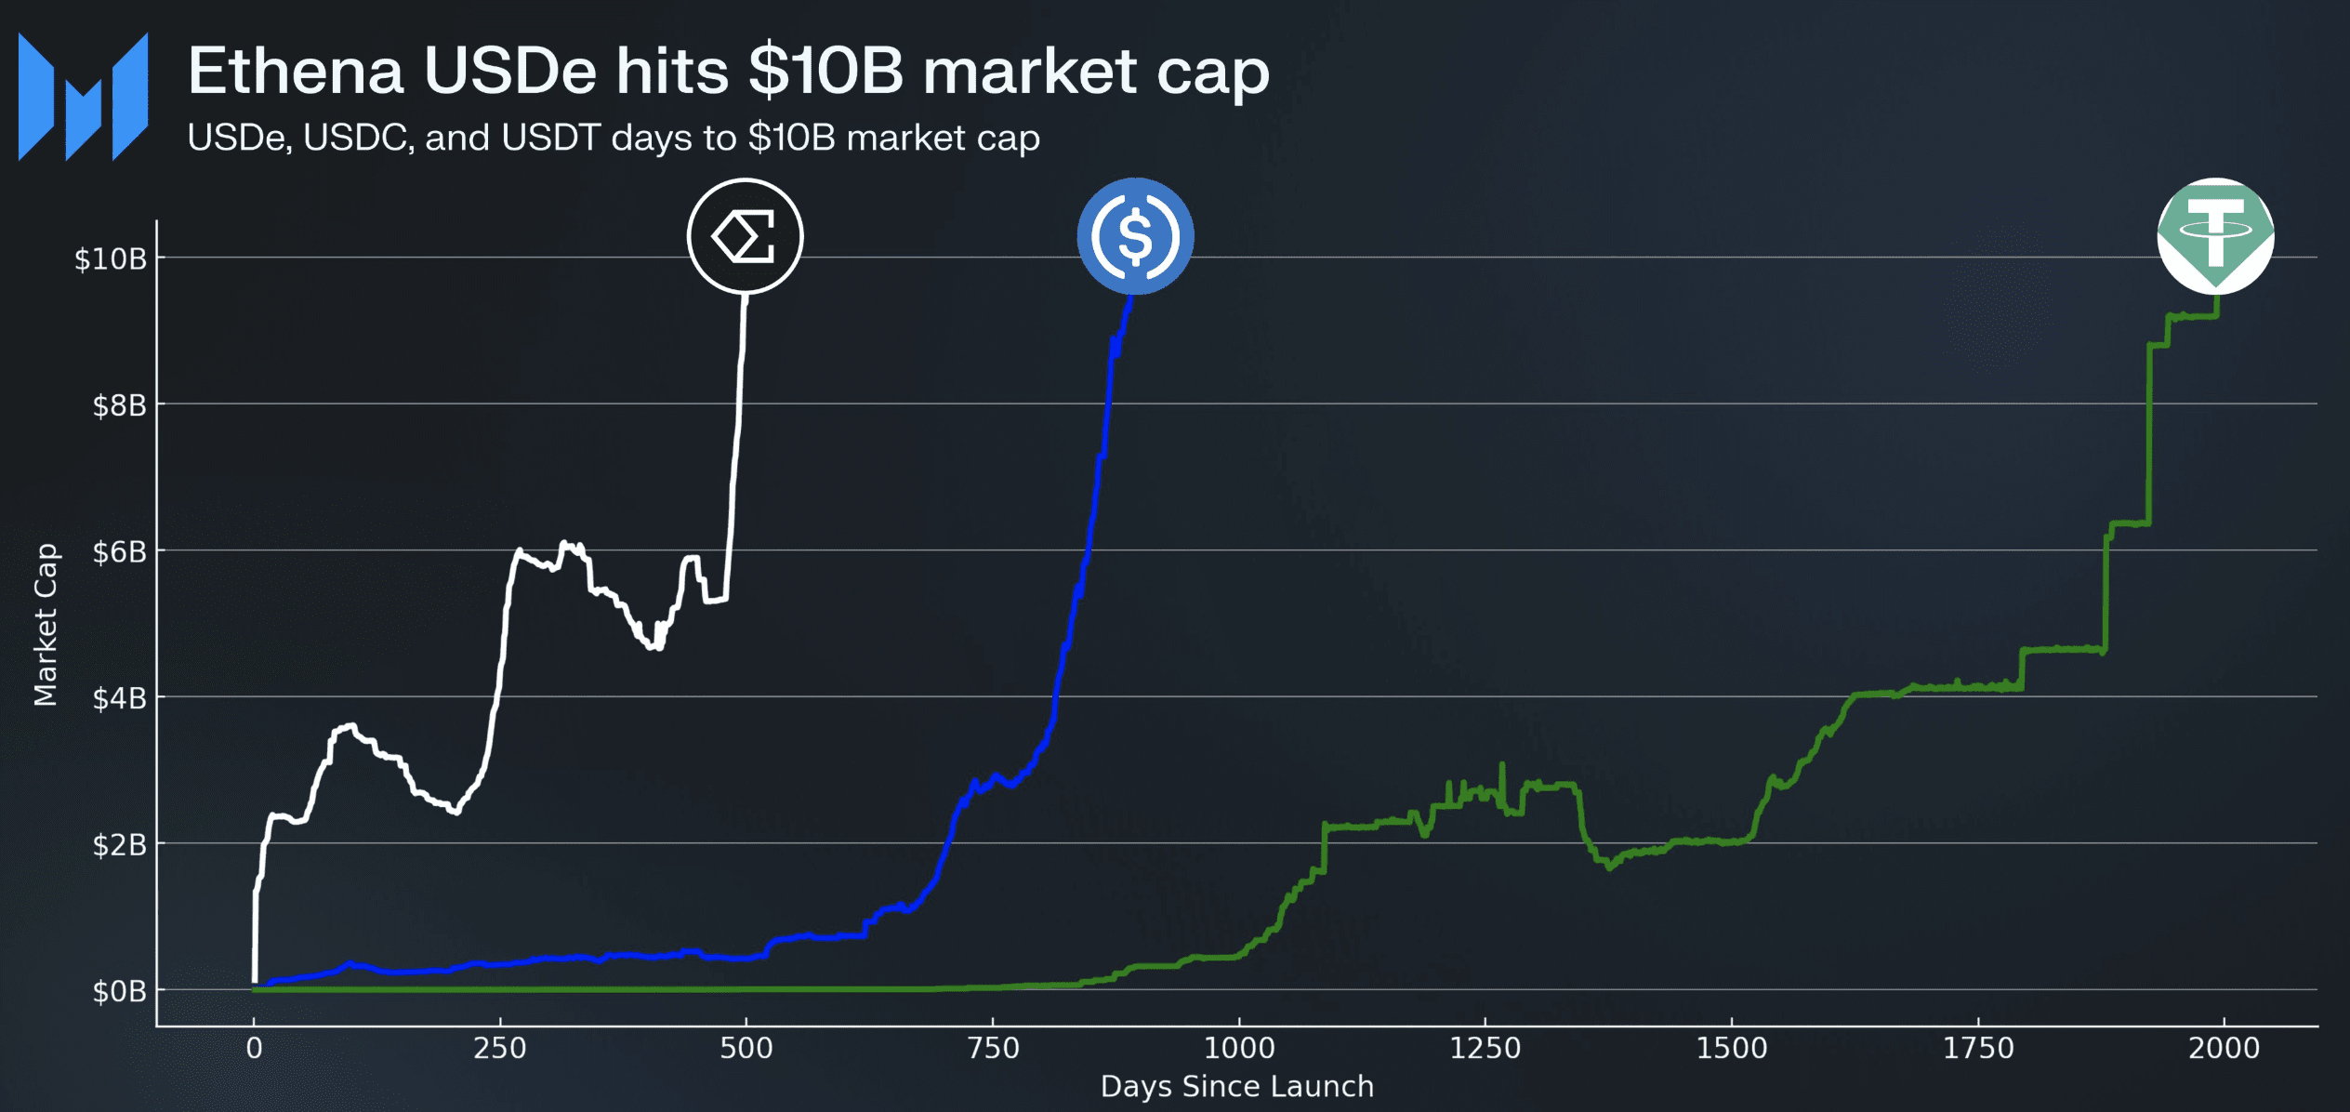This screenshot has width=2350, height=1112.
Task: Click the '1500' x-axis tick label
Action: 1732,1049
